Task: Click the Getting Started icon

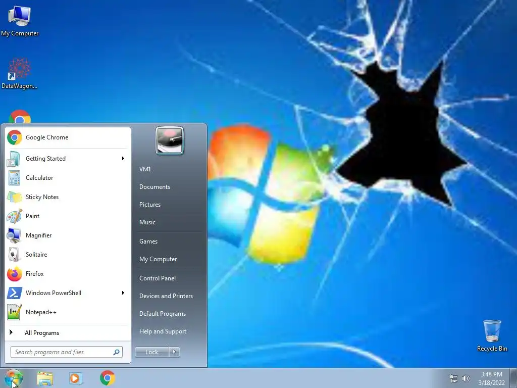Action: [x=14, y=159]
